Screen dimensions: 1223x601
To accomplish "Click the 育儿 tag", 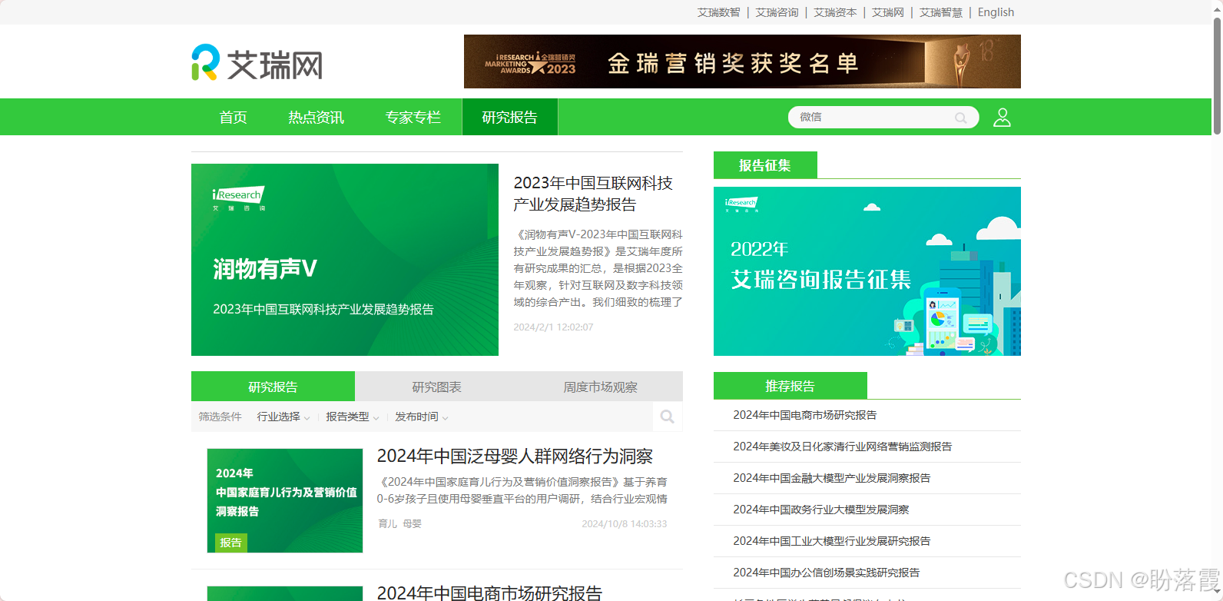I will point(388,523).
